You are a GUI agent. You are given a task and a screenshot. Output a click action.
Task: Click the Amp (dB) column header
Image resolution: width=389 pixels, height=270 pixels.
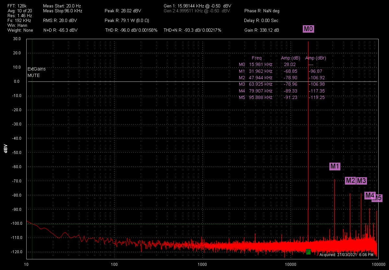tap(290, 58)
